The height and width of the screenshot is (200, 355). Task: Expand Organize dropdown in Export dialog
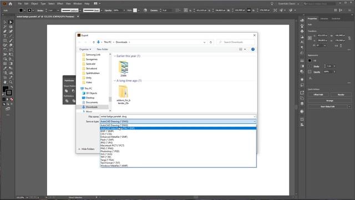coord(85,49)
